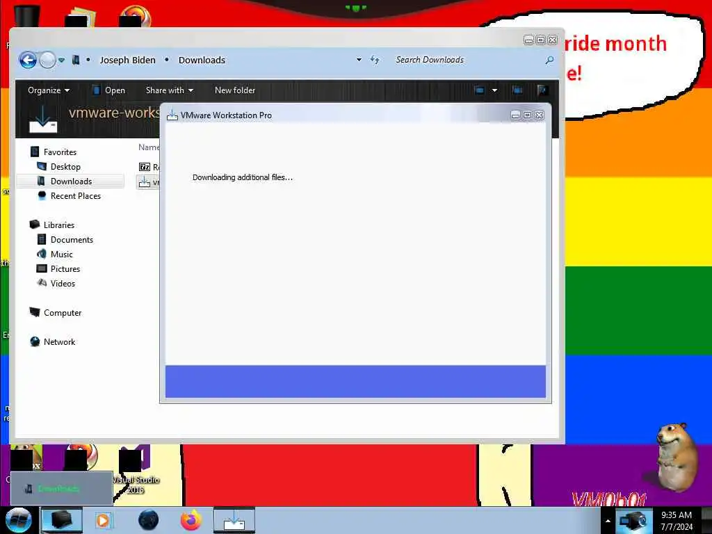Viewport: 712px width, 534px height.
Task: Select Downloads in Favorites
Action: 70,181
